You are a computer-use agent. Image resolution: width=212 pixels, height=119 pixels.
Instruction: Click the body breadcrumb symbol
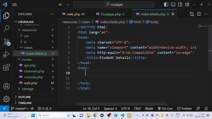152,22
